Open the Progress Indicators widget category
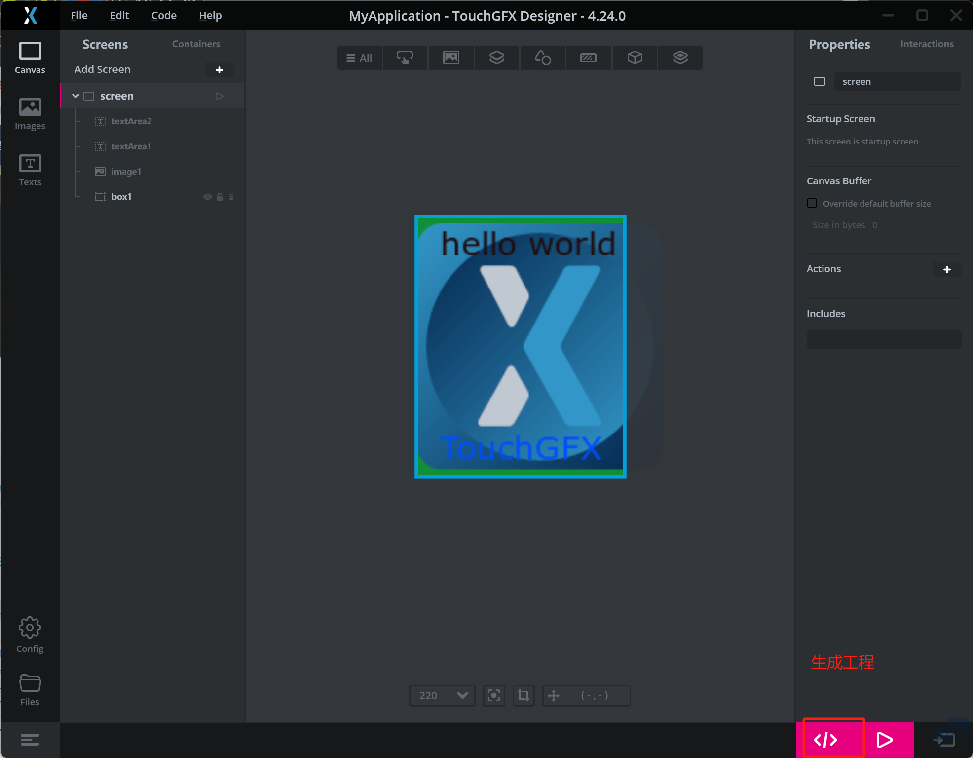The image size is (973, 758). 589,58
